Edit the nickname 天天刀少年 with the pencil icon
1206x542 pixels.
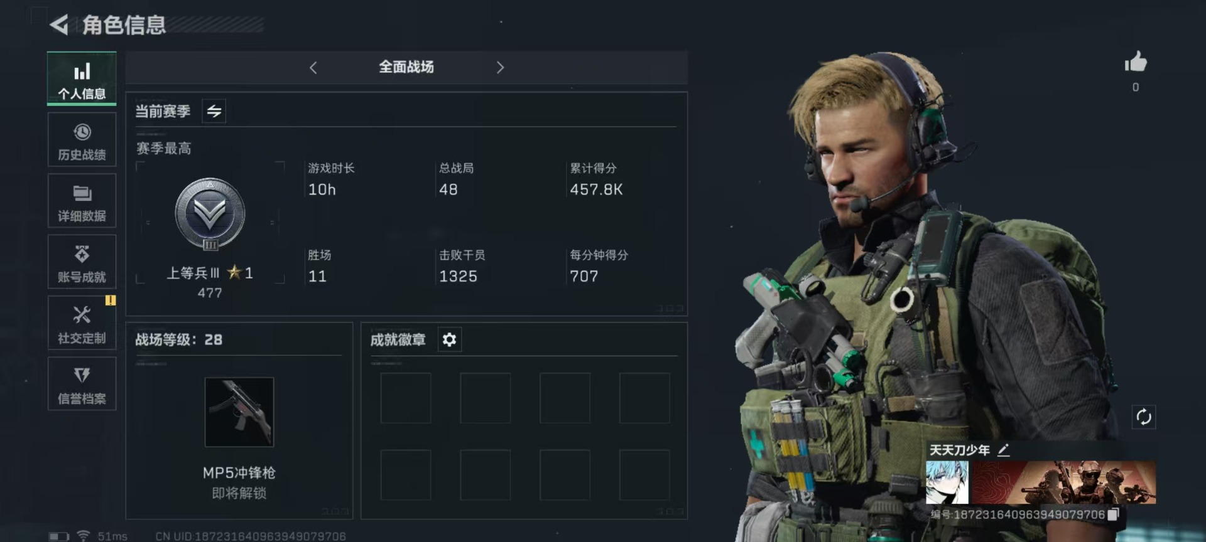coord(1003,450)
